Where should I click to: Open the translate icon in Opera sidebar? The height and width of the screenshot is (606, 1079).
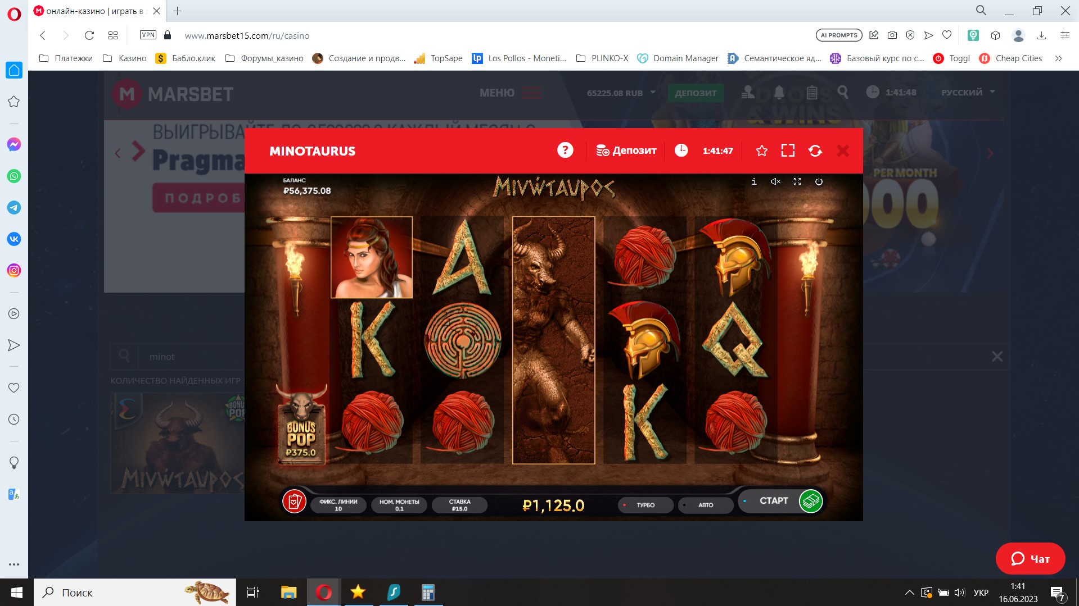point(14,494)
